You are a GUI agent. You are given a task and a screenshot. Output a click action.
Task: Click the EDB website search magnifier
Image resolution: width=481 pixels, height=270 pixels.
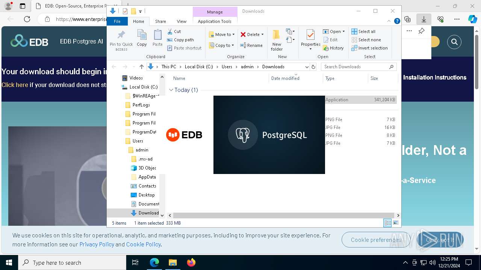coord(454,42)
